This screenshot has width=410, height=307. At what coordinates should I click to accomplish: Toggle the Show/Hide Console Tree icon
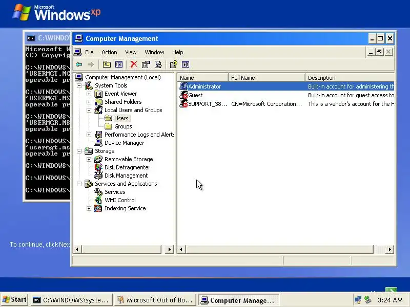pos(119,64)
